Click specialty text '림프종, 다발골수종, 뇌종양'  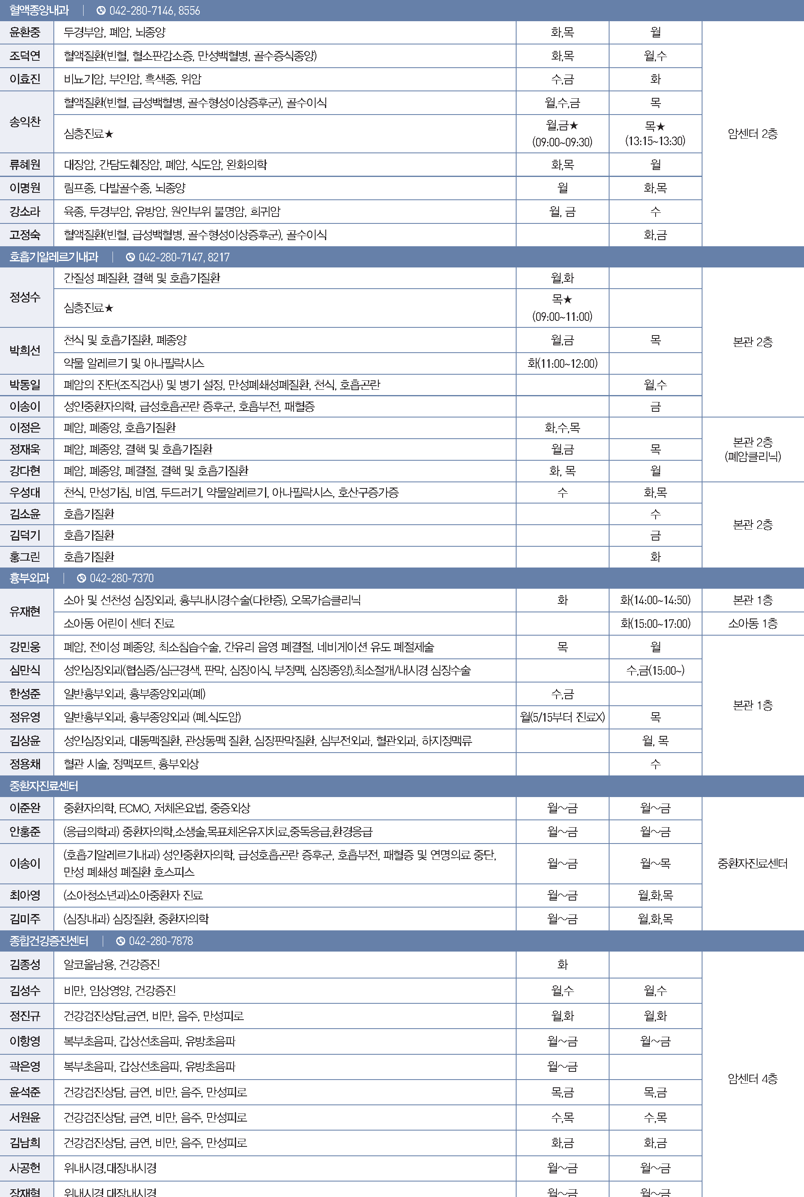(x=125, y=188)
